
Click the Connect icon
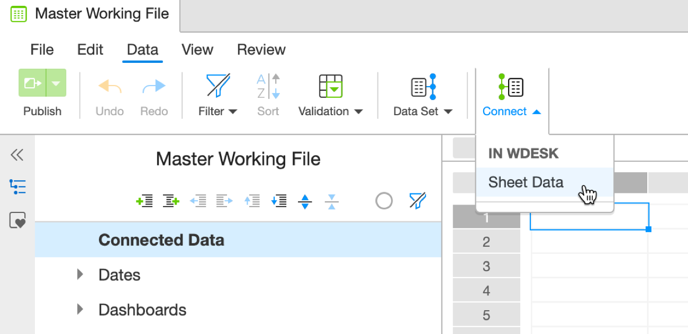coord(511,87)
